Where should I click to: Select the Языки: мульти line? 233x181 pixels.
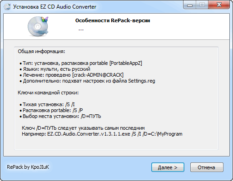click(x=55, y=69)
